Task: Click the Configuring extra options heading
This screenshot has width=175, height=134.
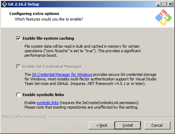Action: (34, 14)
